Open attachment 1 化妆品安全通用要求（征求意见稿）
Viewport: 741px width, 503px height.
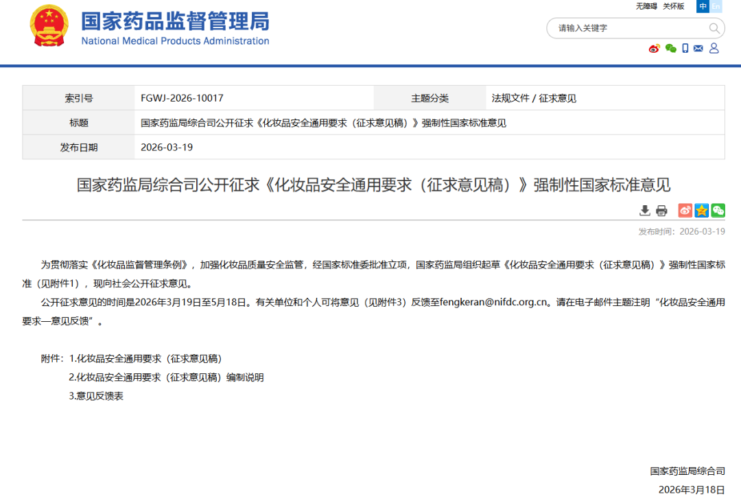tap(149, 358)
